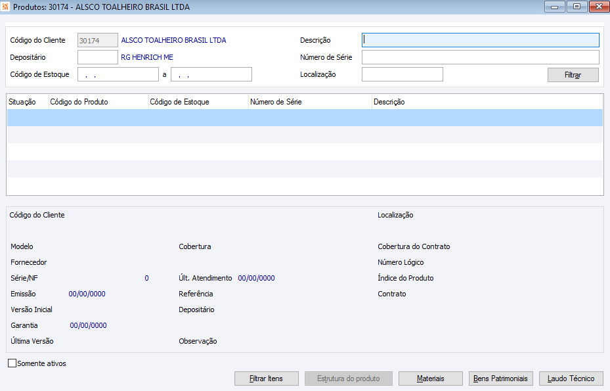Toggle the Somente ativos checkbox
Viewport: 610px width, 391px height.
pyautogui.click(x=12, y=363)
